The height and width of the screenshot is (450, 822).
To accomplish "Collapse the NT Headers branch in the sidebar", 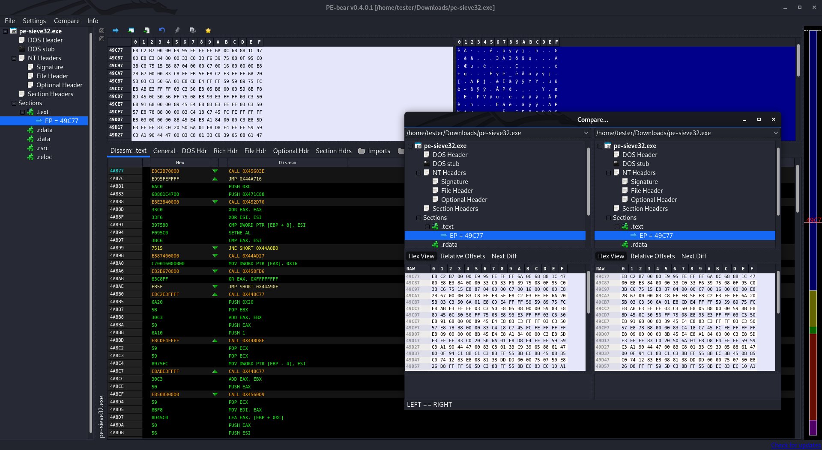I will click(x=14, y=58).
